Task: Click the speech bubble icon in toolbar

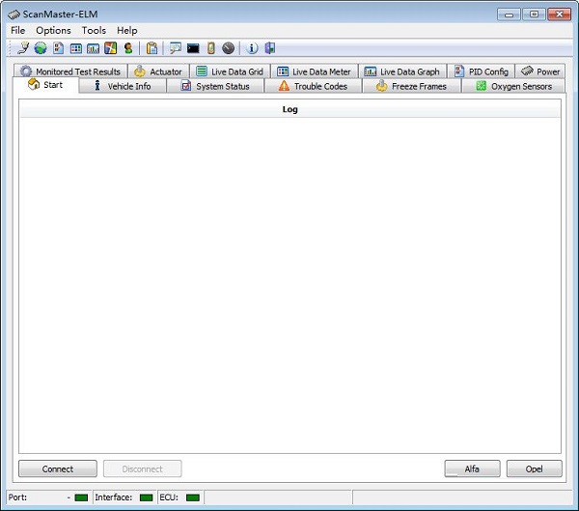Action: (x=176, y=48)
